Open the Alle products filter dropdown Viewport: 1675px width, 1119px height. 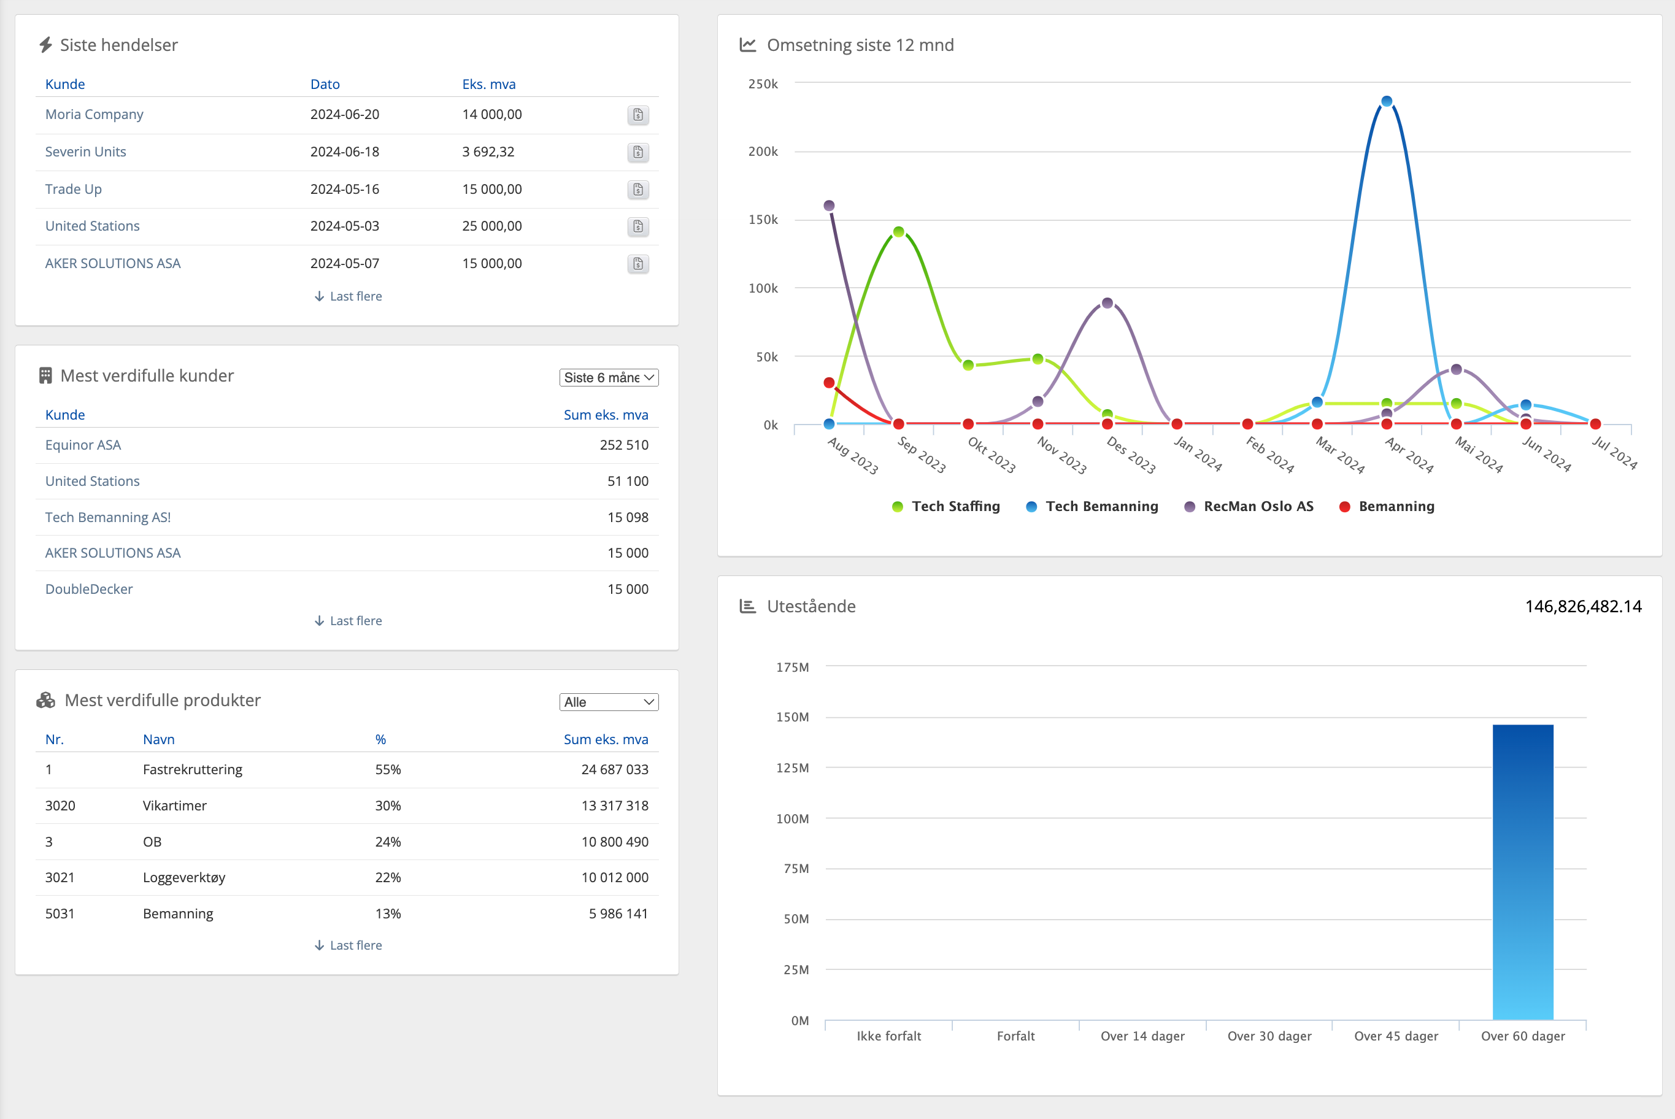coord(608,702)
